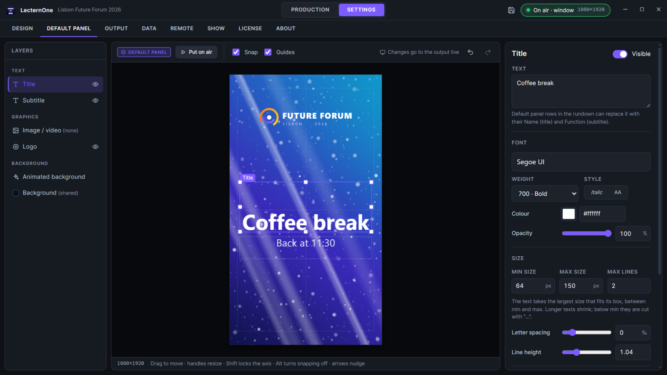Click the Future Forum logo on canvas
Image resolution: width=667 pixels, height=375 pixels.
click(x=306, y=117)
